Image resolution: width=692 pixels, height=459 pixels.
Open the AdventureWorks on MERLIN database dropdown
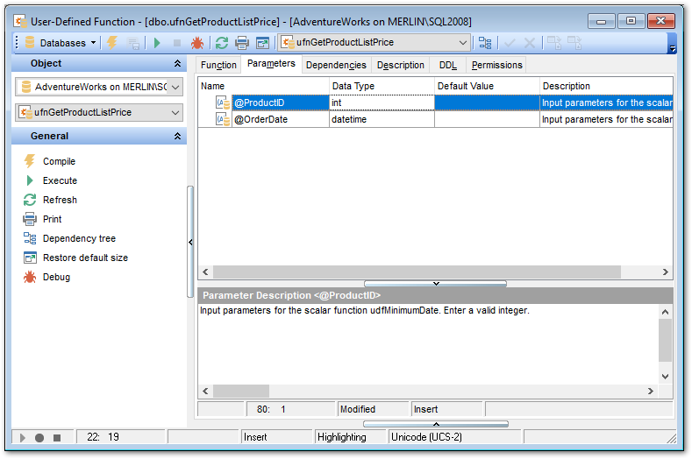click(99, 87)
